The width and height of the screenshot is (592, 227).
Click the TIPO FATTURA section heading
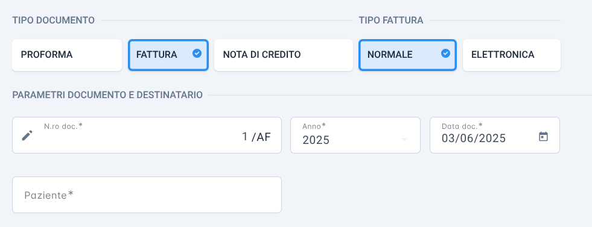[x=391, y=20]
